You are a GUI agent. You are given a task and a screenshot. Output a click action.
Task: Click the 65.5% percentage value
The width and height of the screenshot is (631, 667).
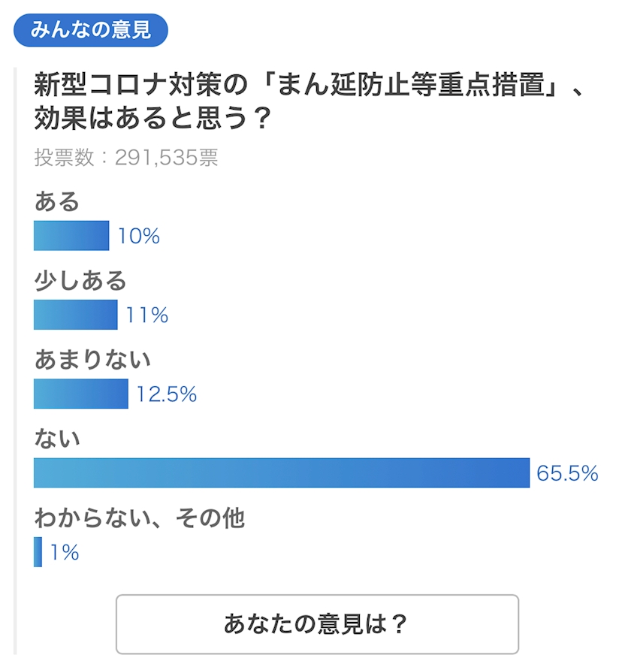[568, 473]
